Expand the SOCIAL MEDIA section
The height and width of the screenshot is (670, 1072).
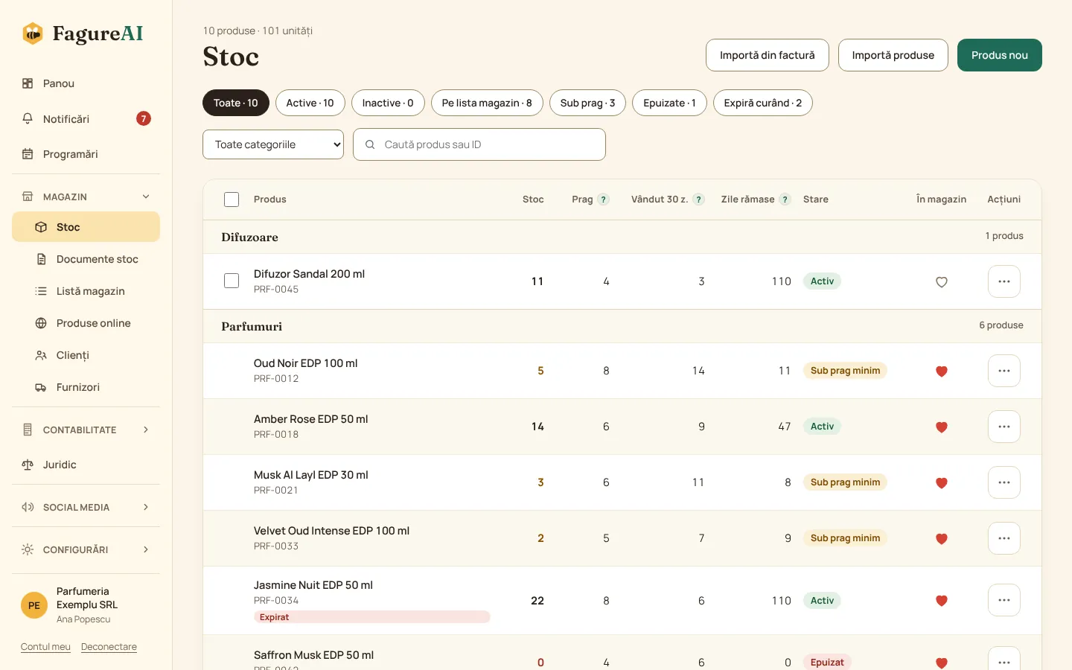point(86,507)
